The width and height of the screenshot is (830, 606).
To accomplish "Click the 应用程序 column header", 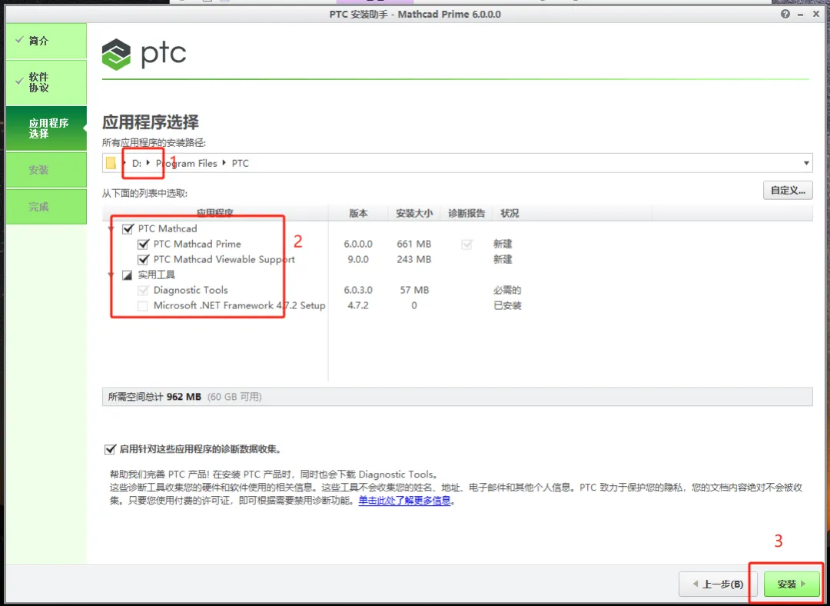I will point(215,213).
